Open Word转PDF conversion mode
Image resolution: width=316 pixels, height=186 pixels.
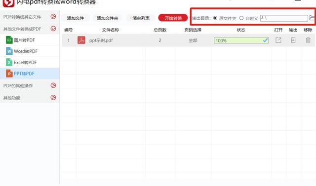coord(30,51)
